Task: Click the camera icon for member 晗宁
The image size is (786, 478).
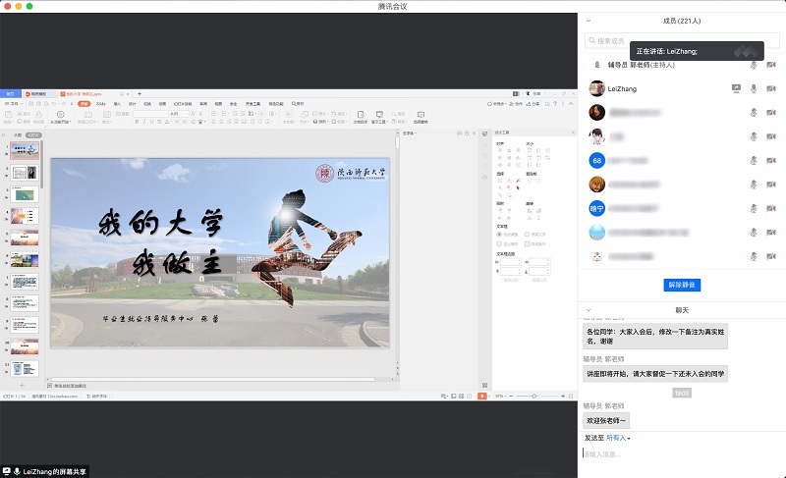Action: 771,208
